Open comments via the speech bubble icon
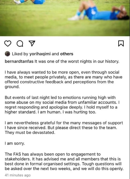130x179 pixels. click(x=20, y=44)
